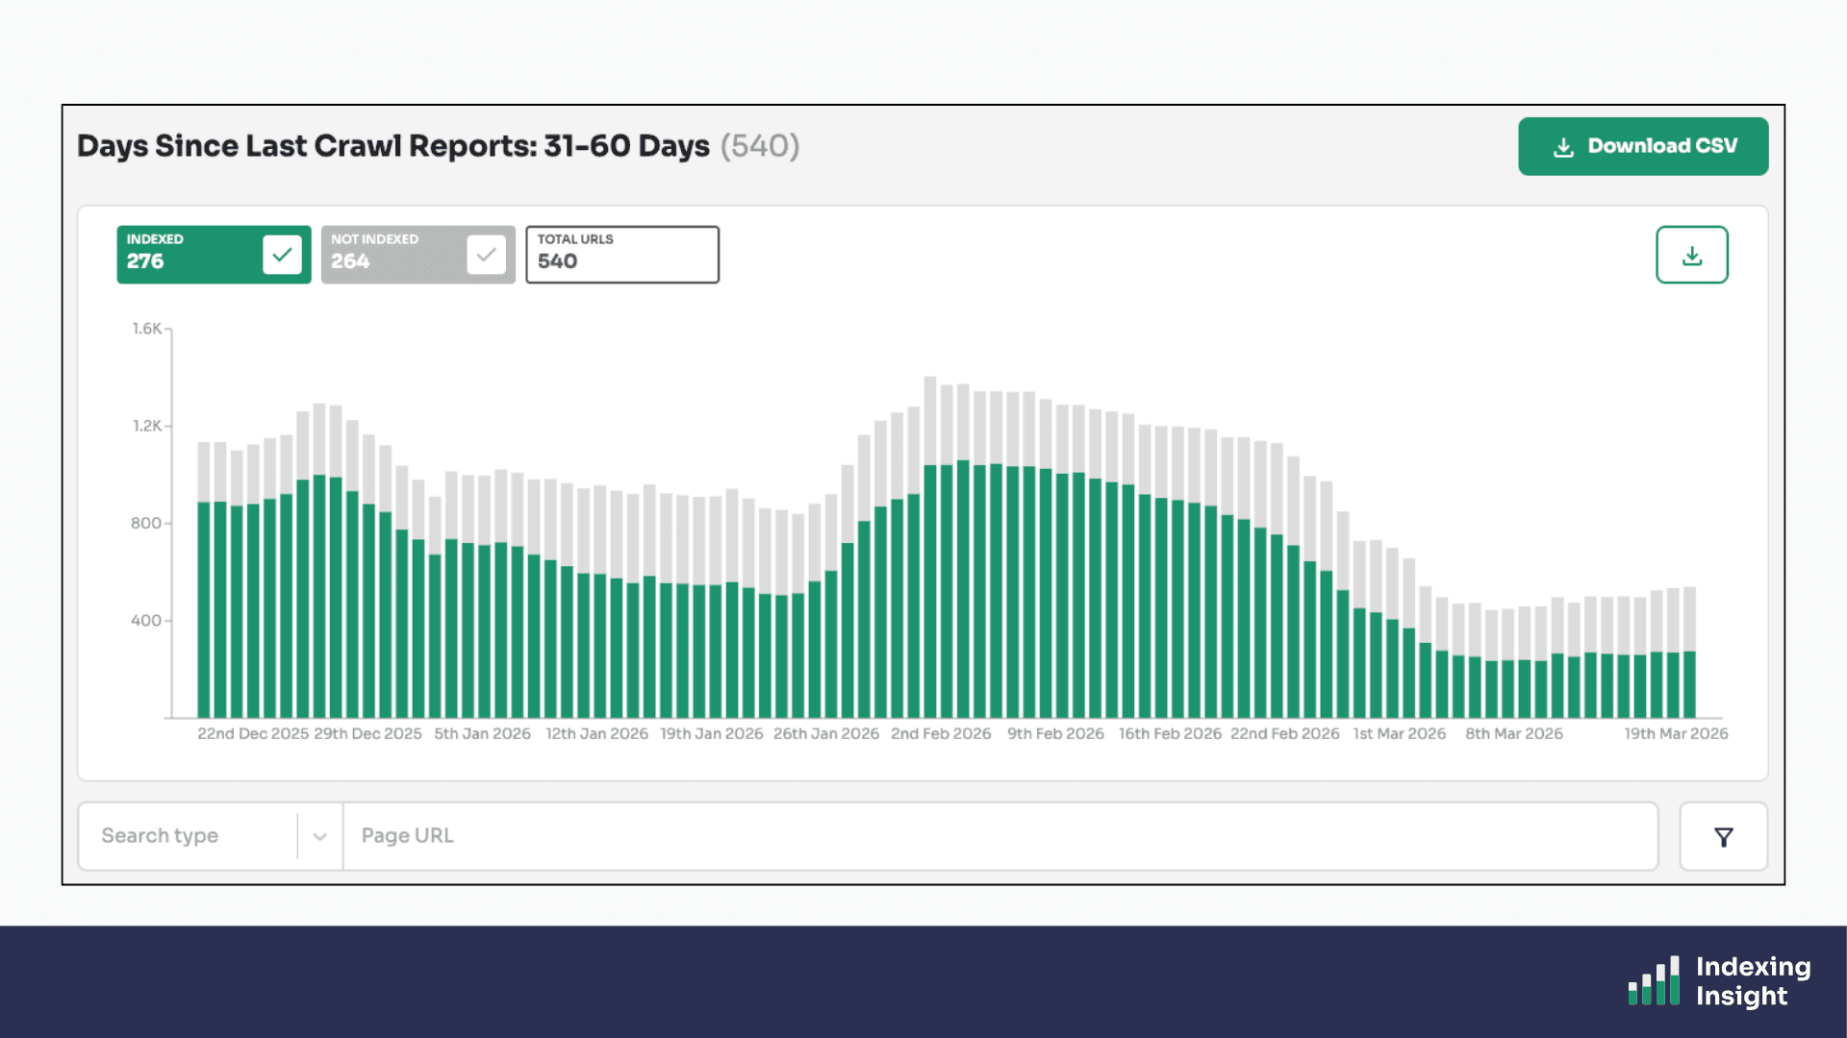The height and width of the screenshot is (1038, 1847).
Task: Click the Indexing Insight brand text
Action: [x=1752, y=981]
